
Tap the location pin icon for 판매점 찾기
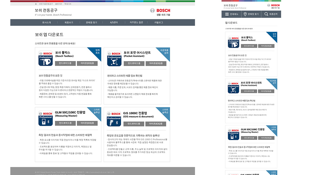[245, 14]
